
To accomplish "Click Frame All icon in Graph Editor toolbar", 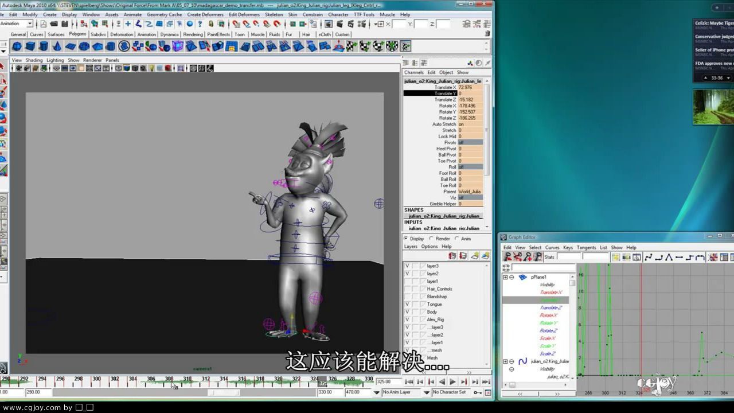I will pyautogui.click(x=615, y=257).
